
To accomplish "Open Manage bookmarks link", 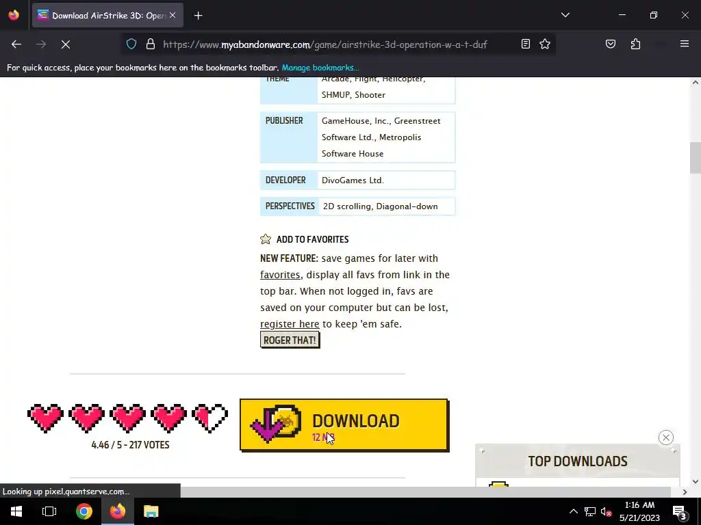I will click(320, 68).
